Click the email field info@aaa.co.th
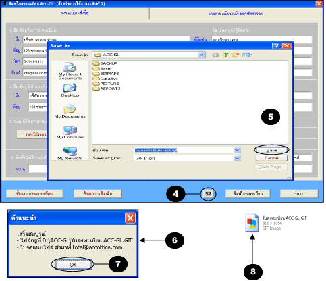 (35, 73)
